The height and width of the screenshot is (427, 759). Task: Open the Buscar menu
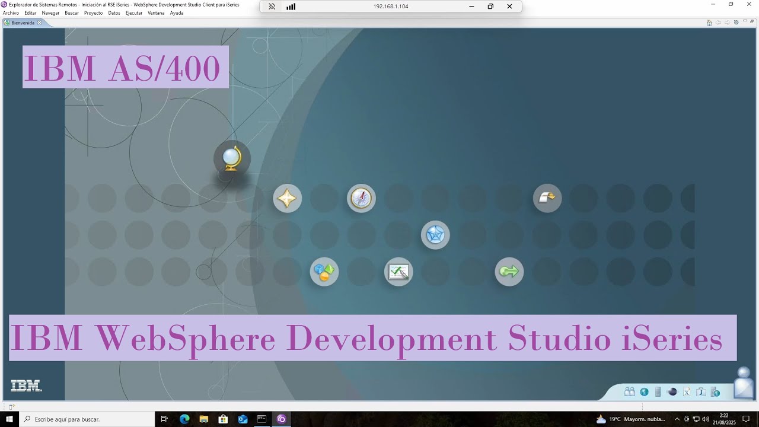72,13
